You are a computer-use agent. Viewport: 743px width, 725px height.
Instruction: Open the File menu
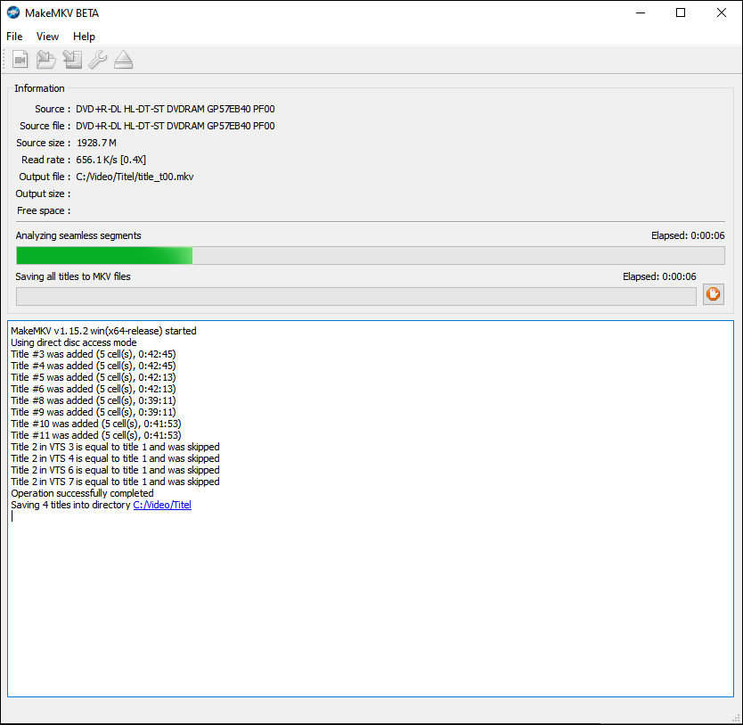[14, 37]
